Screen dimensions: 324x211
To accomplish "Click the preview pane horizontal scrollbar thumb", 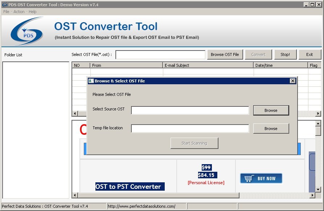I will [159, 195].
